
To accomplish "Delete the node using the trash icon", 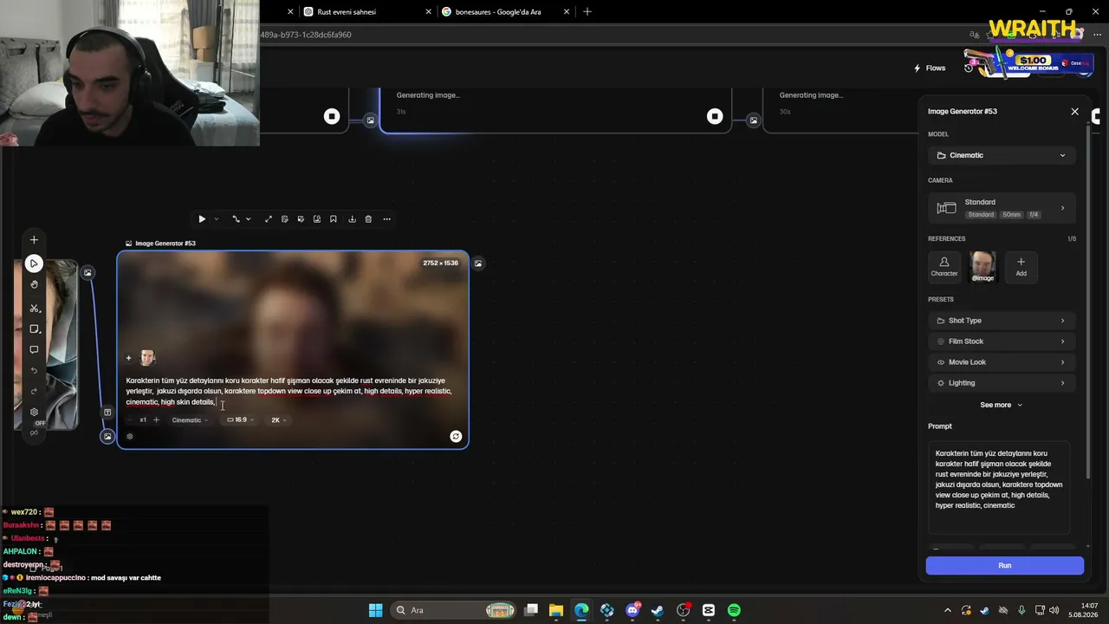I will [368, 219].
